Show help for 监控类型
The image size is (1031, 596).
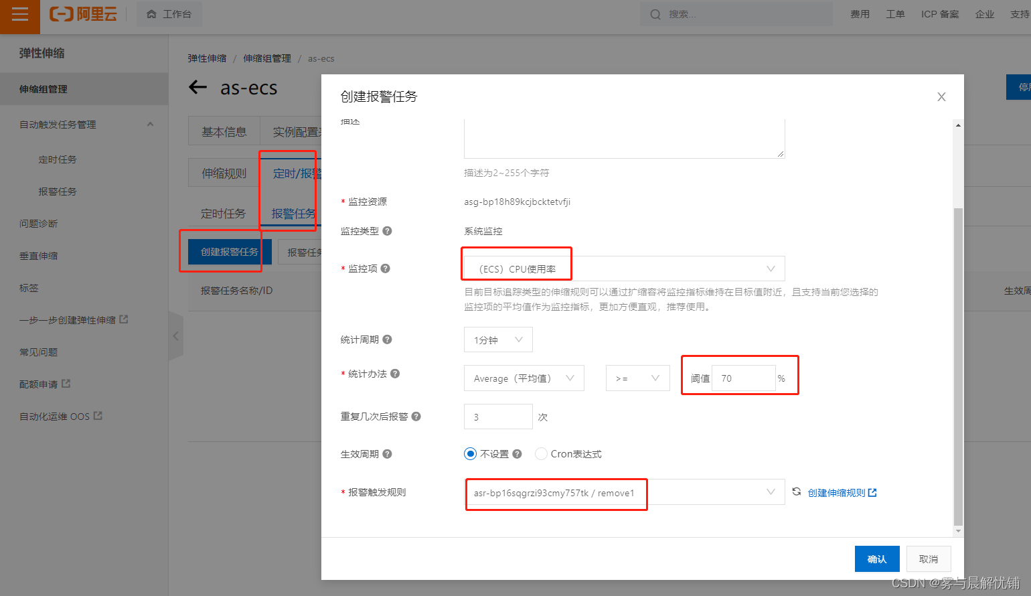(x=387, y=231)
